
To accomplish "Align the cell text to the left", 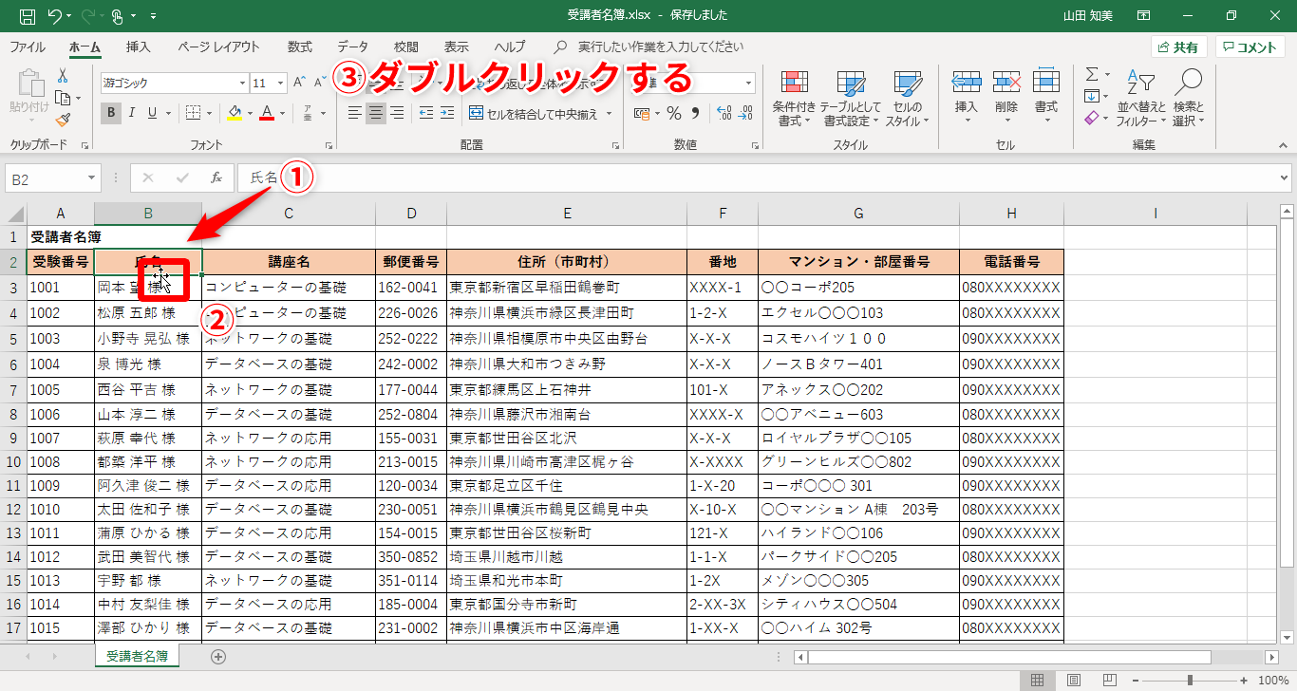I will tap(355, 114).
